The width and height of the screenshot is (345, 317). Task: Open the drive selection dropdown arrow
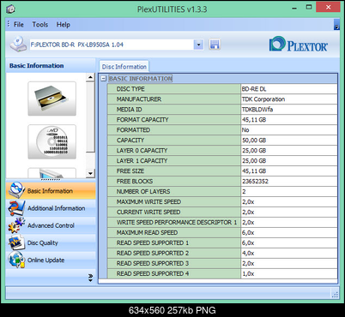[199, 45]
